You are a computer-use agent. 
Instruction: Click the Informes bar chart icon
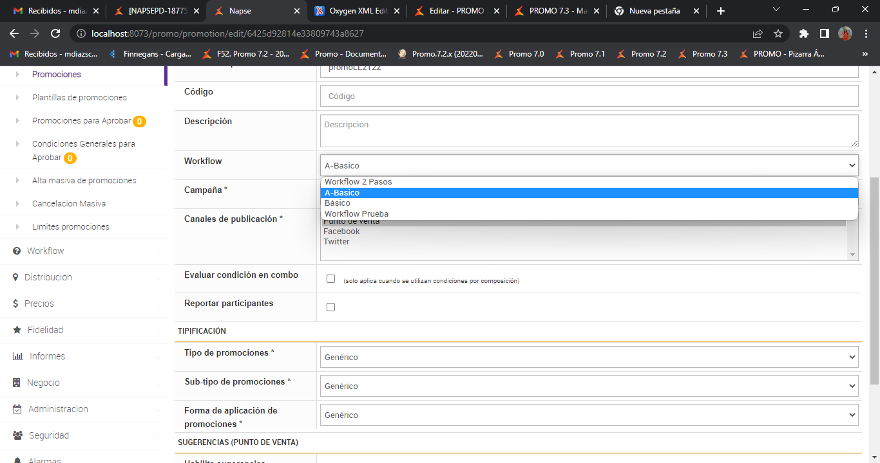[x=18, y=356]
